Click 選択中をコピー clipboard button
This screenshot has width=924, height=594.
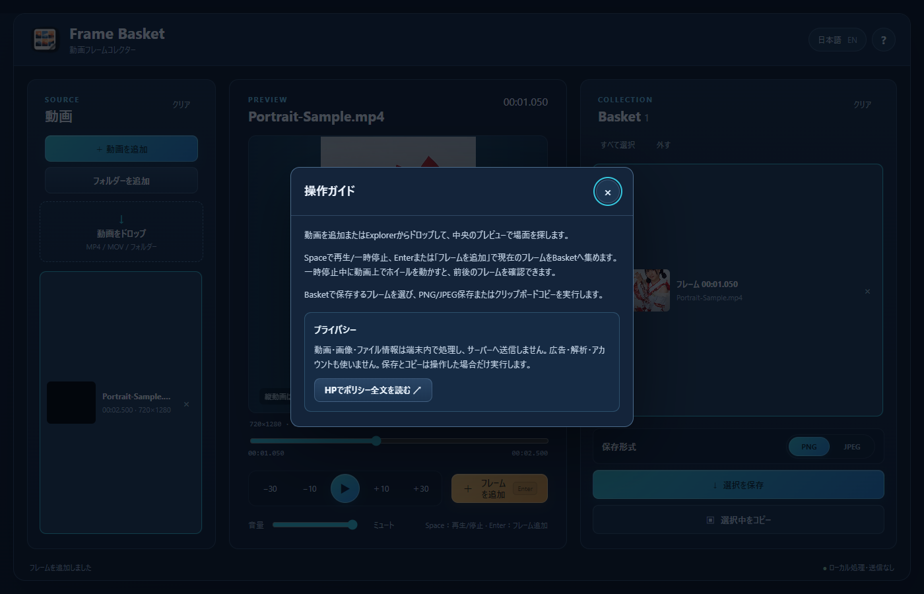click(x=739, y=519)
